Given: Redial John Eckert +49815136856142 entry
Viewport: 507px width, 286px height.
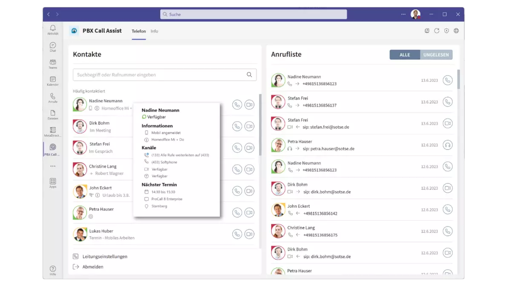Looking at the screenshot, I should point(447,210).
